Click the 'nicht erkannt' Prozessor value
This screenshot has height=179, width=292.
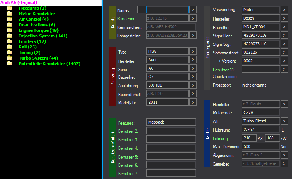[x=254, y=85]
